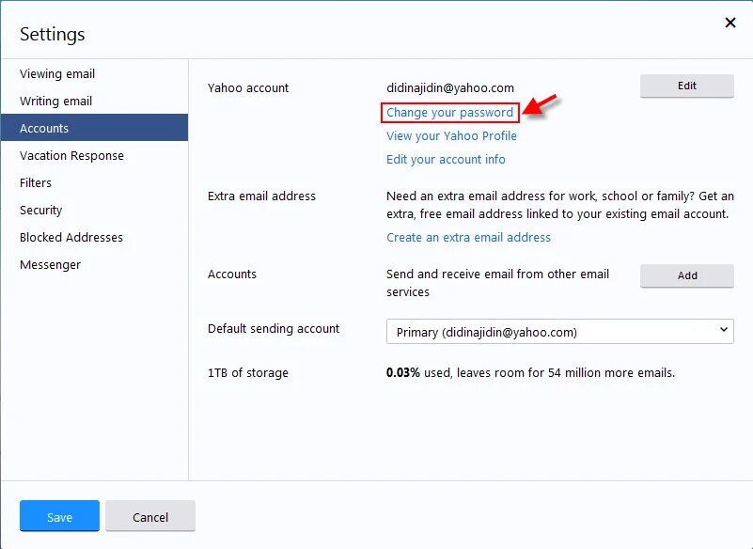Click 'Send and receive email from other email services' text

(x=497, y=283)
